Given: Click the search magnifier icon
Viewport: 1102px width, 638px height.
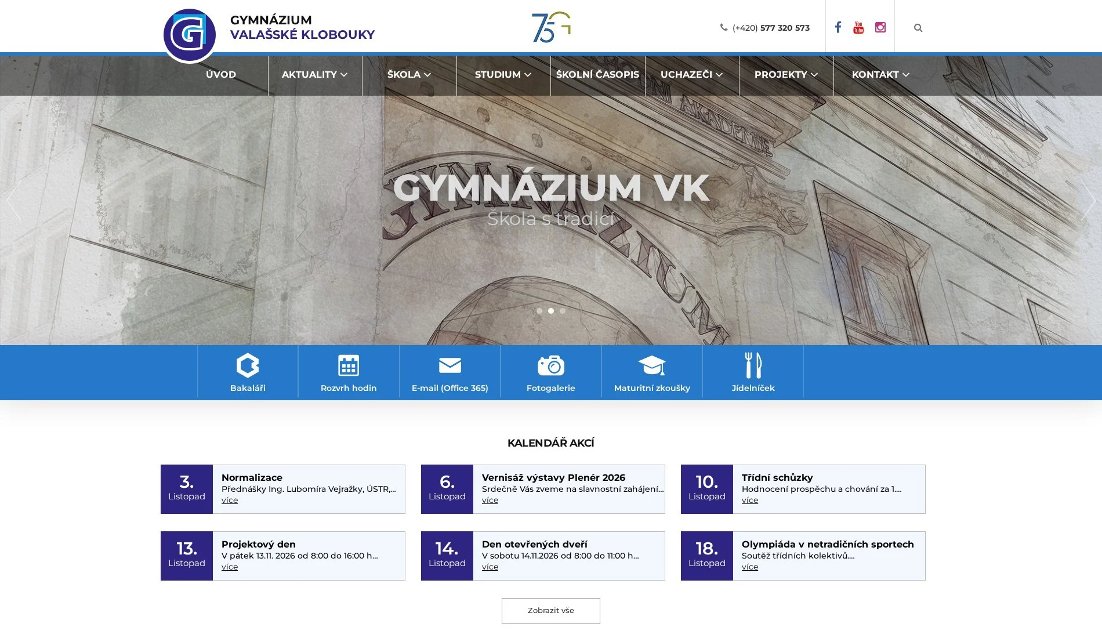Looking at the screenshot, I should tap(918, 28).
